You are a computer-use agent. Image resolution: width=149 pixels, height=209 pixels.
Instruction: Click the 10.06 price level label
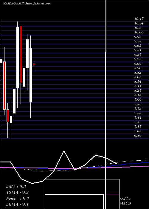click(x=139, y=32)
